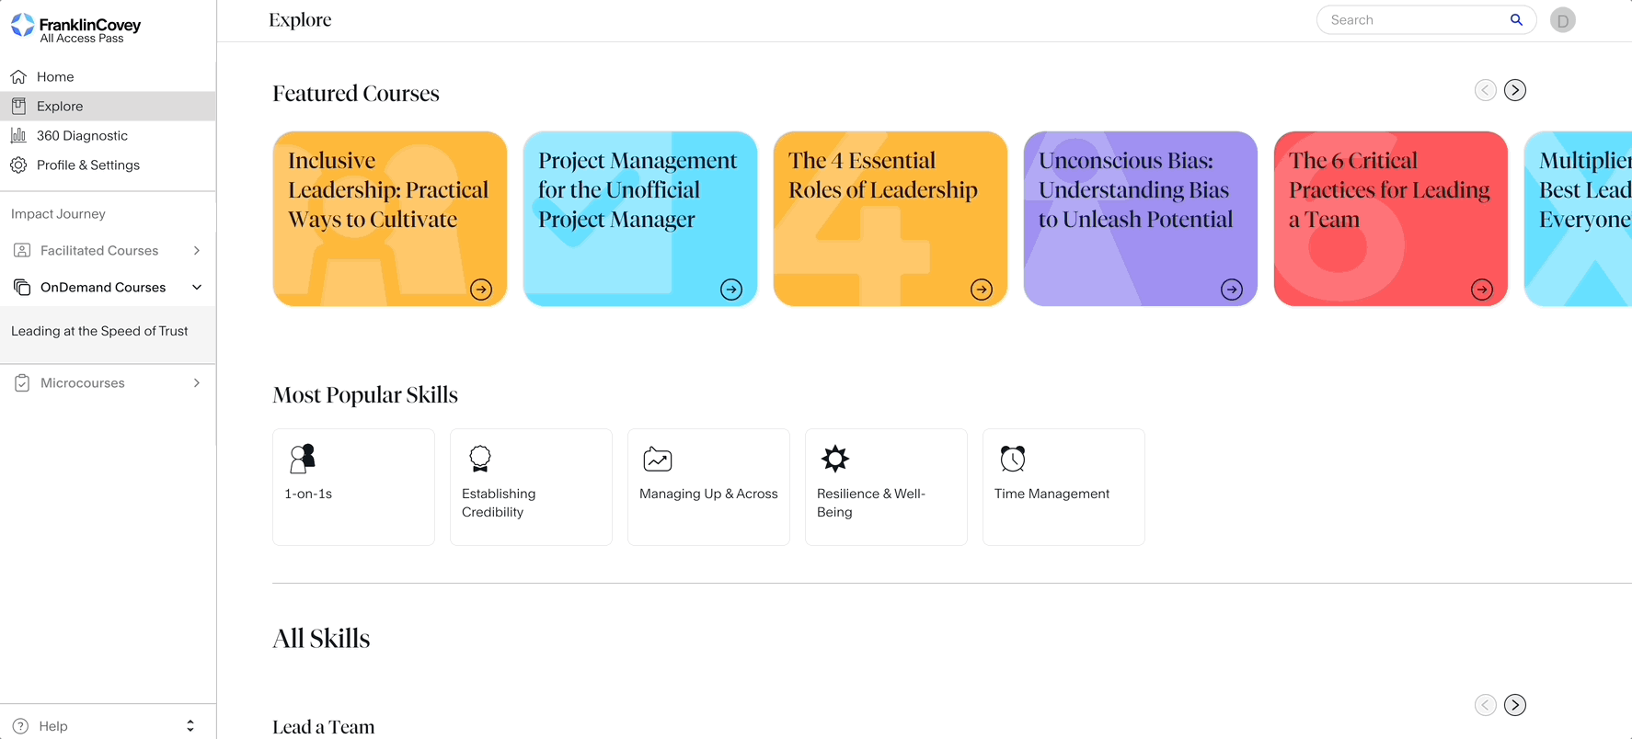Open arrow on Unconscious Bias card
The image size is (1632, 739).
point(1232,290)
